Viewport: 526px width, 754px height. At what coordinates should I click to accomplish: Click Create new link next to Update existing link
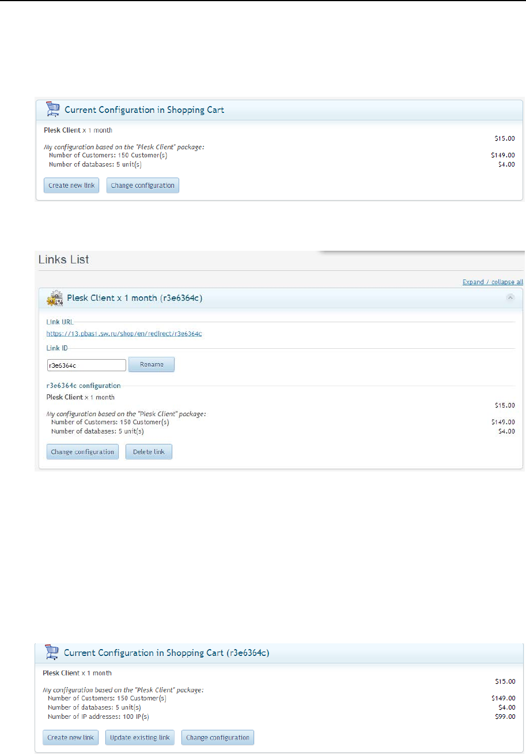point(70,737)
